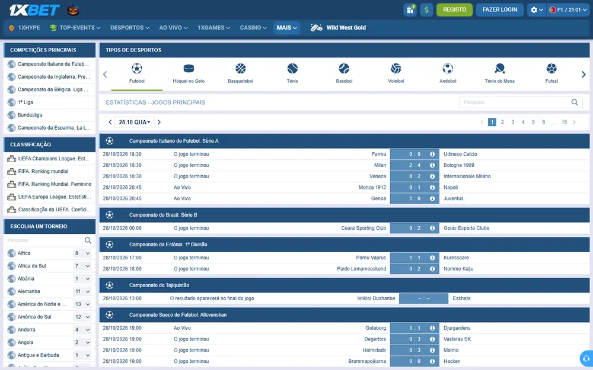Viewport: 593px width, 370px height.
Task: Click the tournament search magnifier icon
Action: pos(88,240)
